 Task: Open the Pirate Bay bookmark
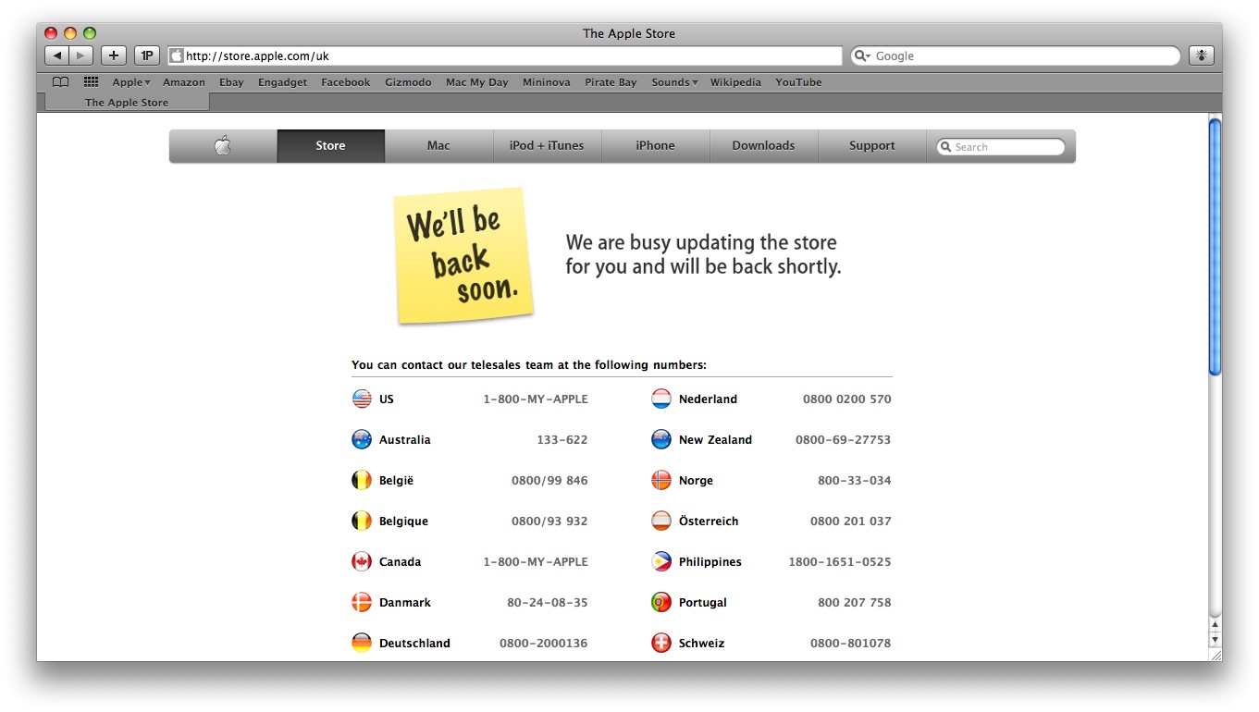click(611, 82)
